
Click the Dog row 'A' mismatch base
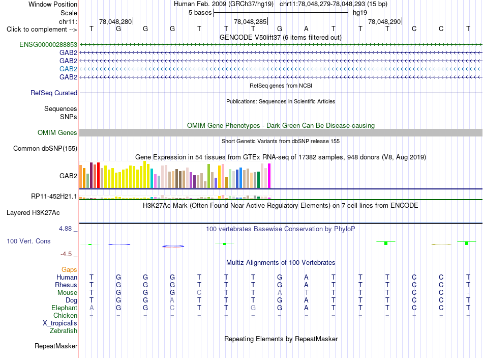(172, 300)
